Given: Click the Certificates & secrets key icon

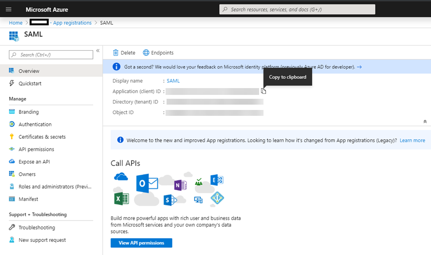Looking at the screenshot, I should [12, 136].
